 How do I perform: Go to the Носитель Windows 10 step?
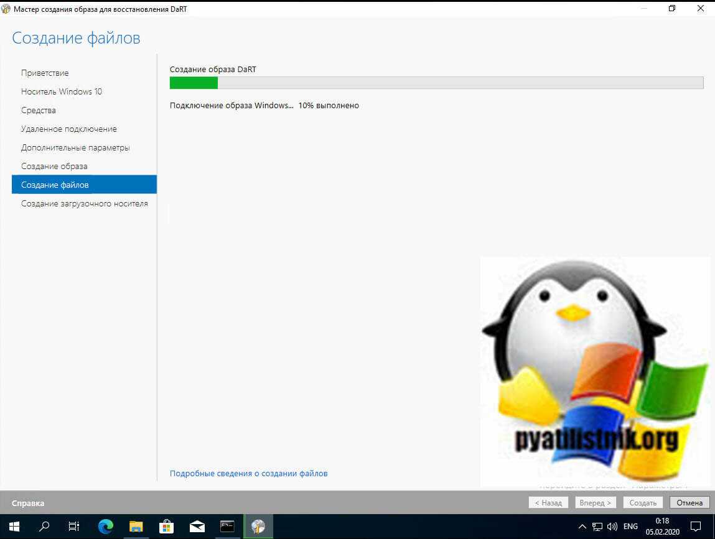[62, 91]
